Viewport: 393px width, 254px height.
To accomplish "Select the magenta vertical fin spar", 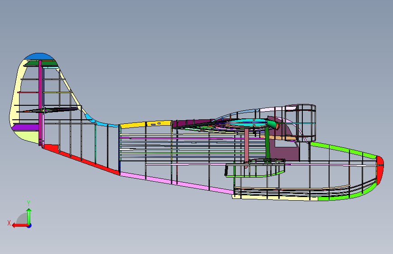I will (x=40, y=103).
